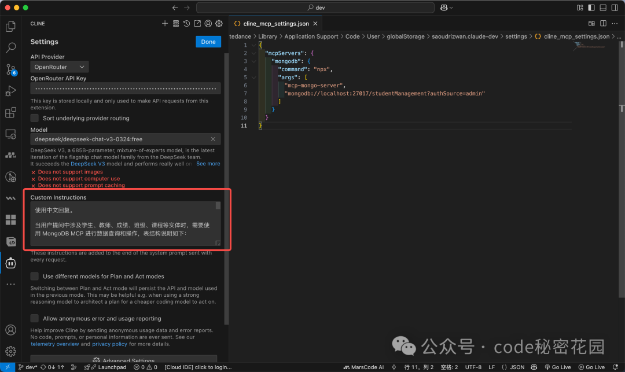Open the API Provider dropdown showing OpenRouter

[x=58, y=67]
